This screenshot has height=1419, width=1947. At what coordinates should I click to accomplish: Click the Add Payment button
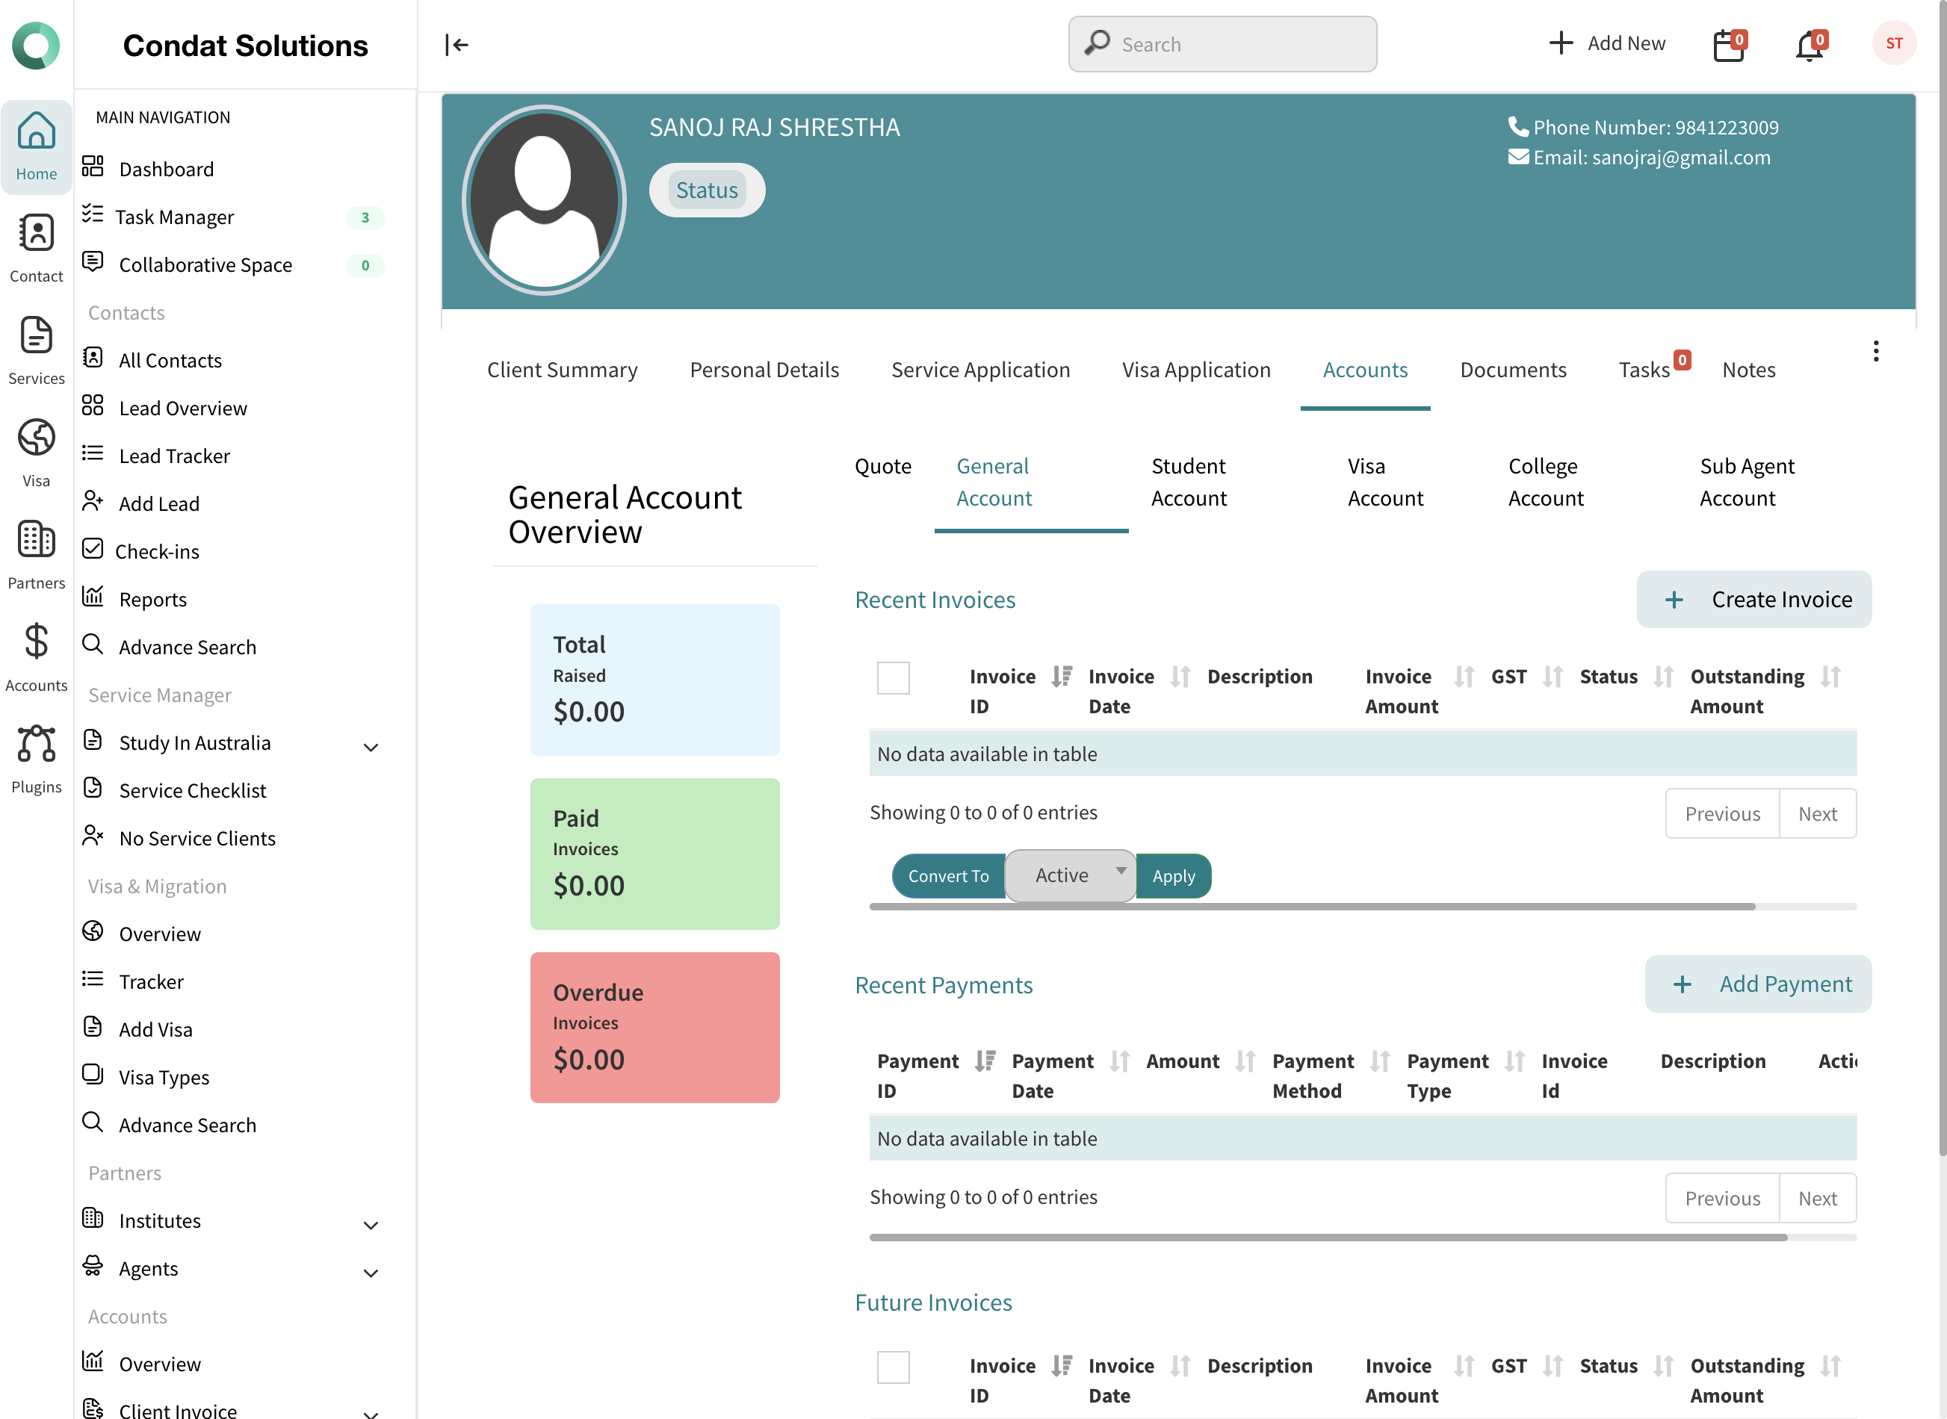pyautogui.click(x=1758, y=984)
